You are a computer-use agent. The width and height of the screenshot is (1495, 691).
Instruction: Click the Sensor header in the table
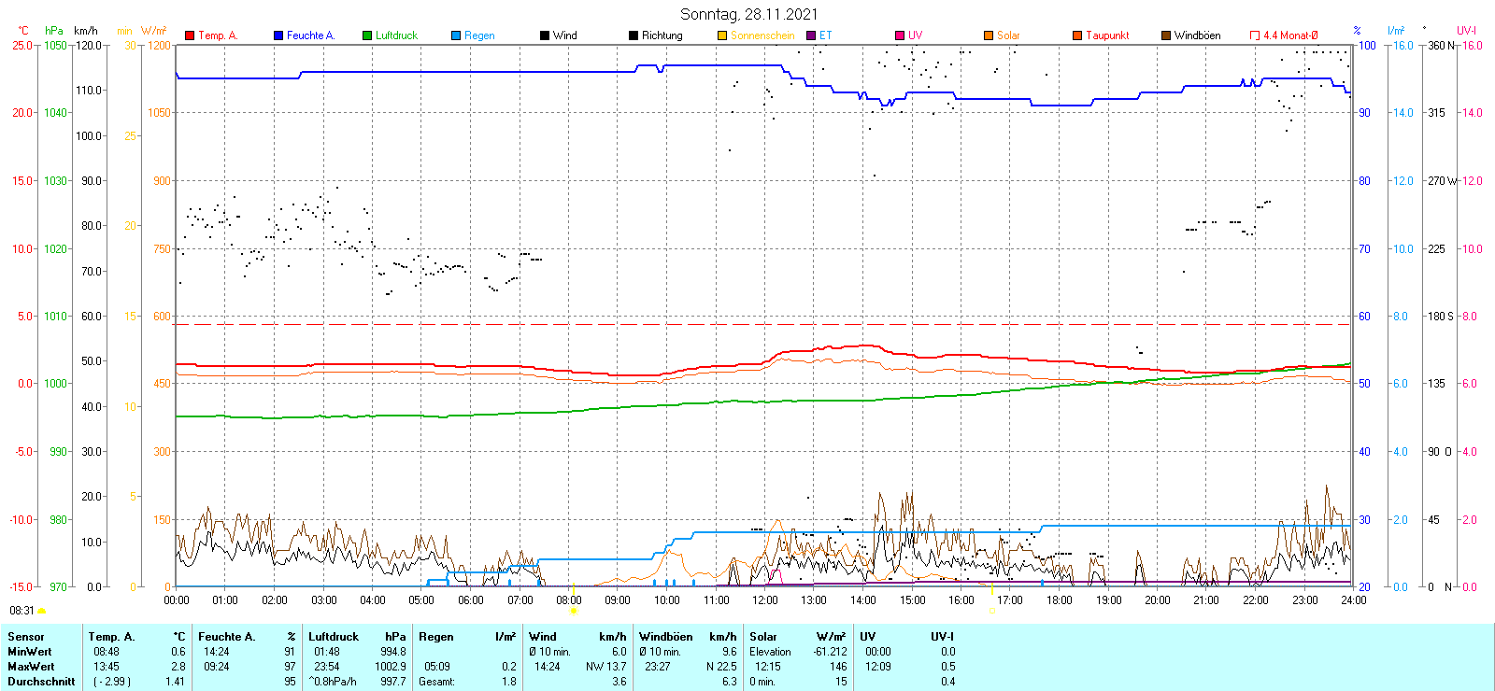(x=26, y=637)
